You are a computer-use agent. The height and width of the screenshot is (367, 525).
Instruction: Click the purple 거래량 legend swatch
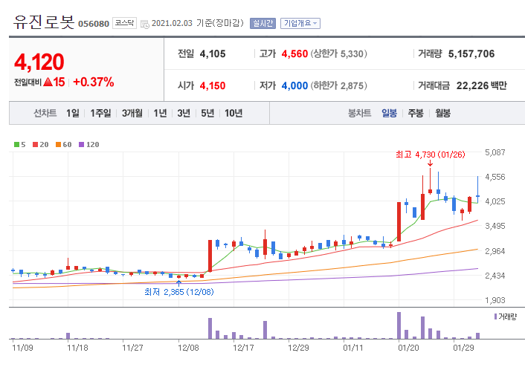click(495, 316)
